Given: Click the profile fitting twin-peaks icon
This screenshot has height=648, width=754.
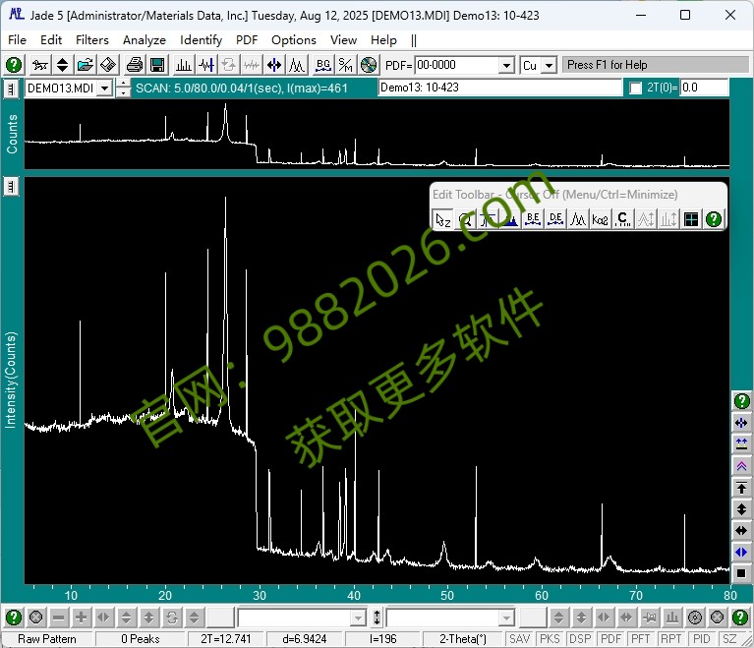Looking at the screenshot, I should [x=297, y=65].
